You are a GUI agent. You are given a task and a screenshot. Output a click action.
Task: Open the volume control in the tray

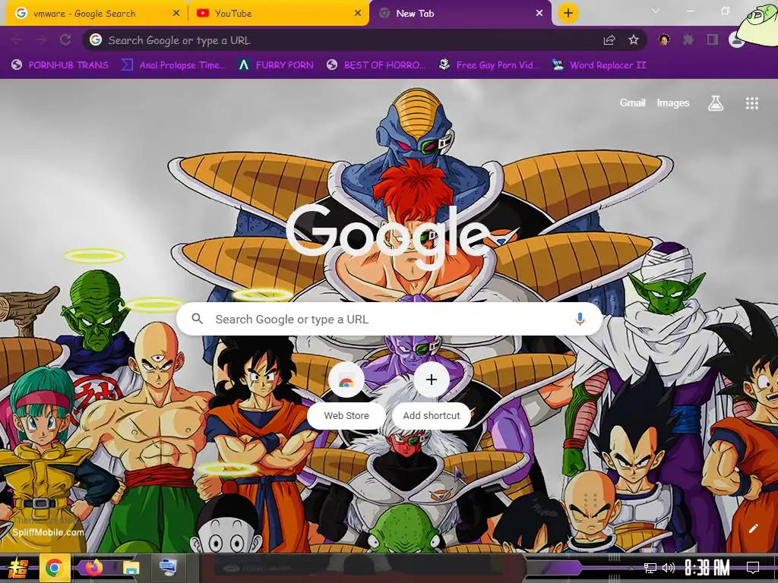[669, 568]
